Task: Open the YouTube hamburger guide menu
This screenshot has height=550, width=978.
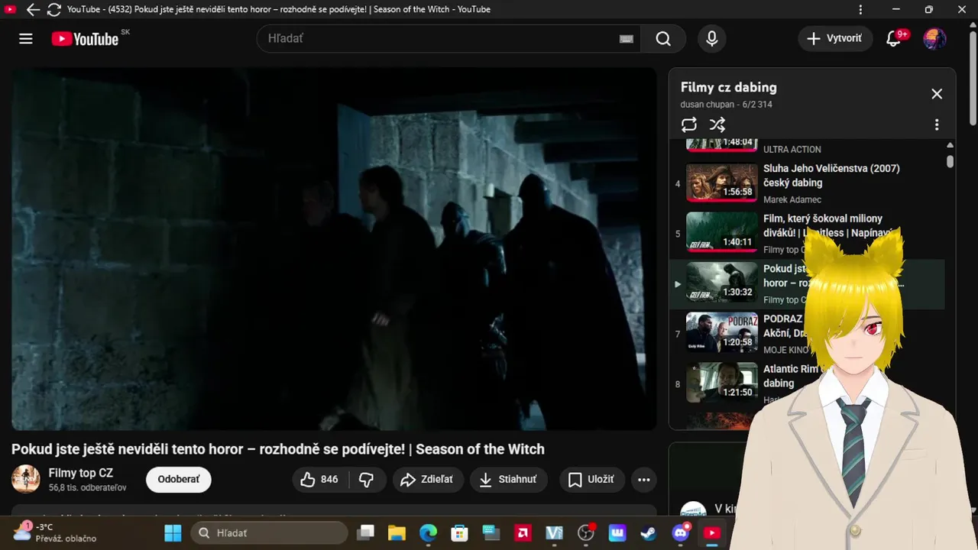Action: tap(26, 38)
